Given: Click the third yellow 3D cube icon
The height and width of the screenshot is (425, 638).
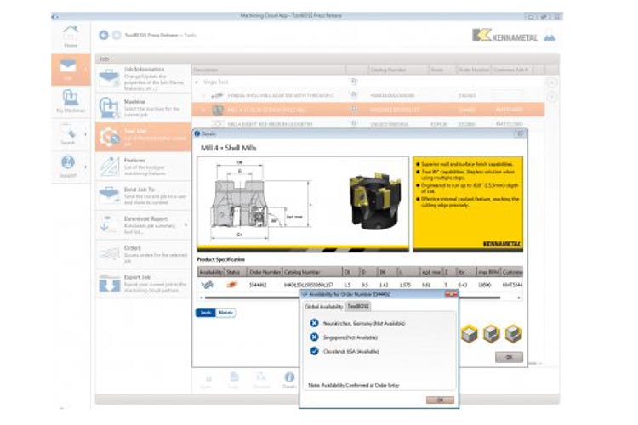Looking at the screenshot, I should point(513,334).
